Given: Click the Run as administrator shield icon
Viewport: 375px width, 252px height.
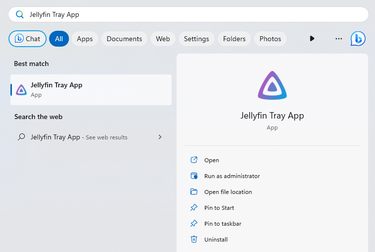Looking at the screenshot, I should click(194, 176).
